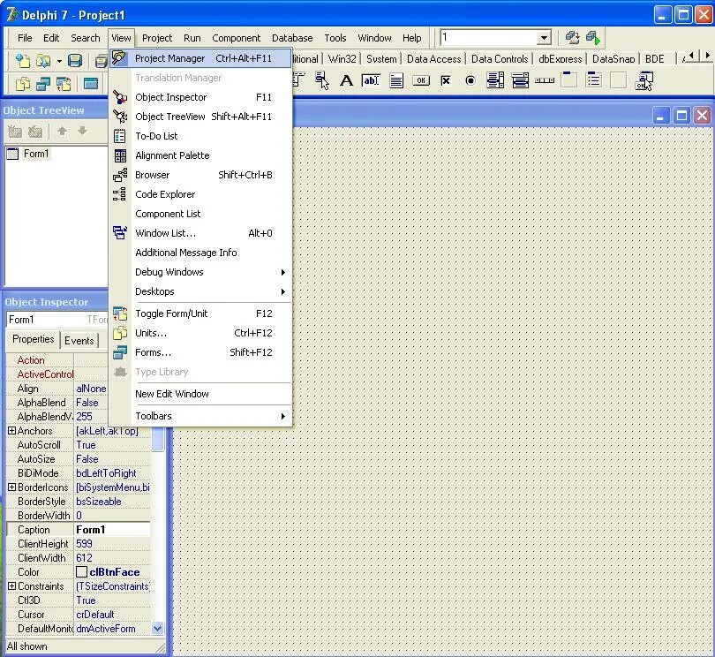
Task: Switch to the Data Controls palette tab
Action: [x=500, y=59]
